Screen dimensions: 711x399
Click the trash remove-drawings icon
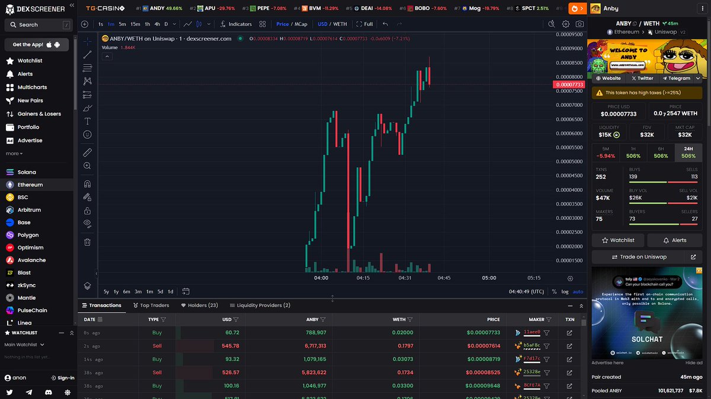coord(87,242)
